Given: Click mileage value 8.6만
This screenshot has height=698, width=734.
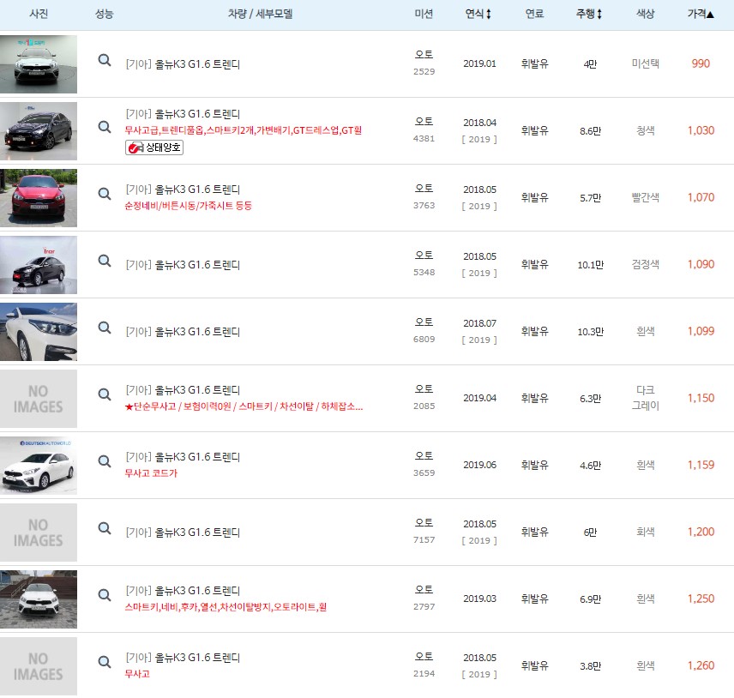Looking at the screenshot, I should pyautogui.click(x=590, y=131).
